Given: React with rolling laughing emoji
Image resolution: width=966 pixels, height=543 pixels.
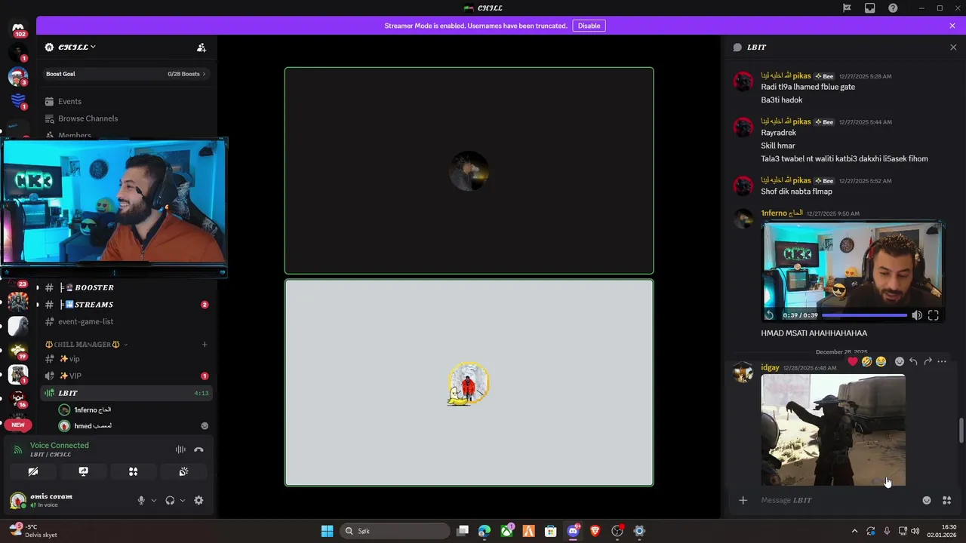Looking at the screenshot, I should pyautogui.click(x=867, y=361).
